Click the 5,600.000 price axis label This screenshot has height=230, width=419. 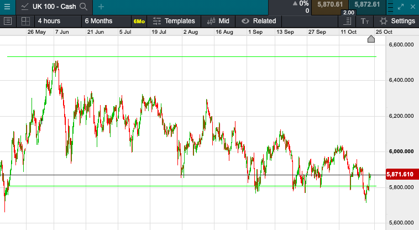point(401,223)
